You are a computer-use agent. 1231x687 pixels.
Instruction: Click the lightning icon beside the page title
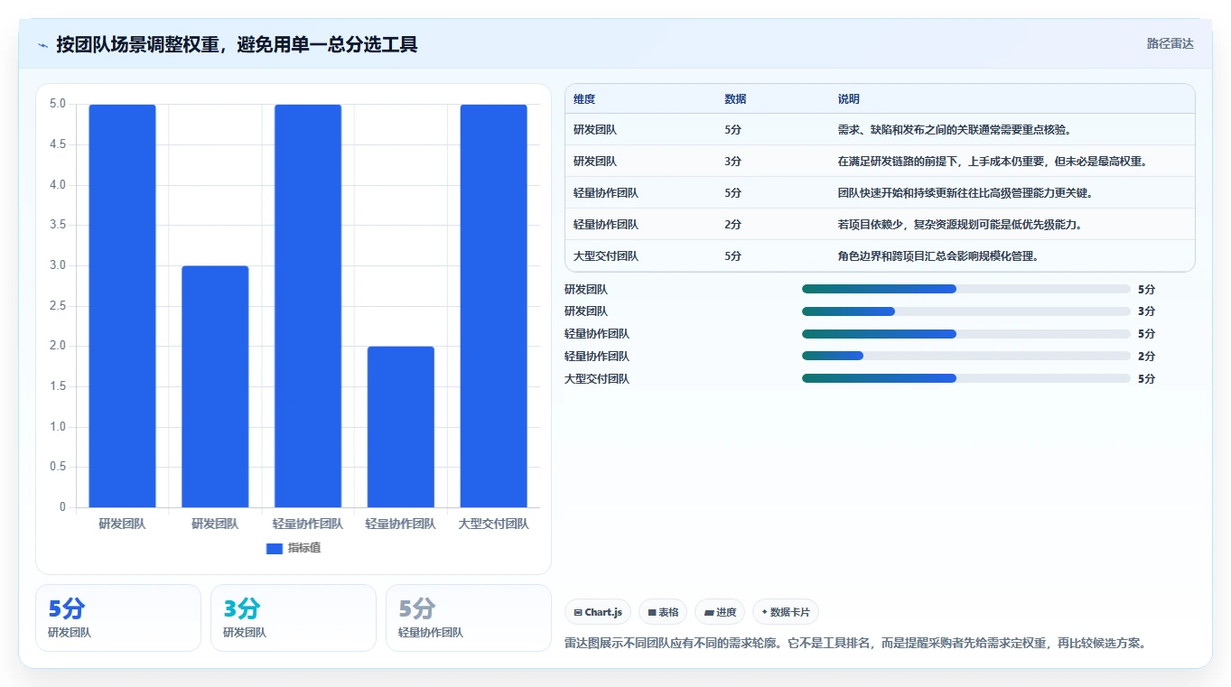[43, 44]
